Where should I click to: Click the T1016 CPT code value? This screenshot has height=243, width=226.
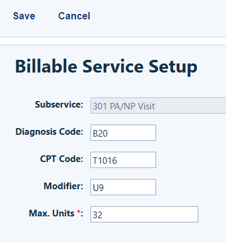[105, 161]
